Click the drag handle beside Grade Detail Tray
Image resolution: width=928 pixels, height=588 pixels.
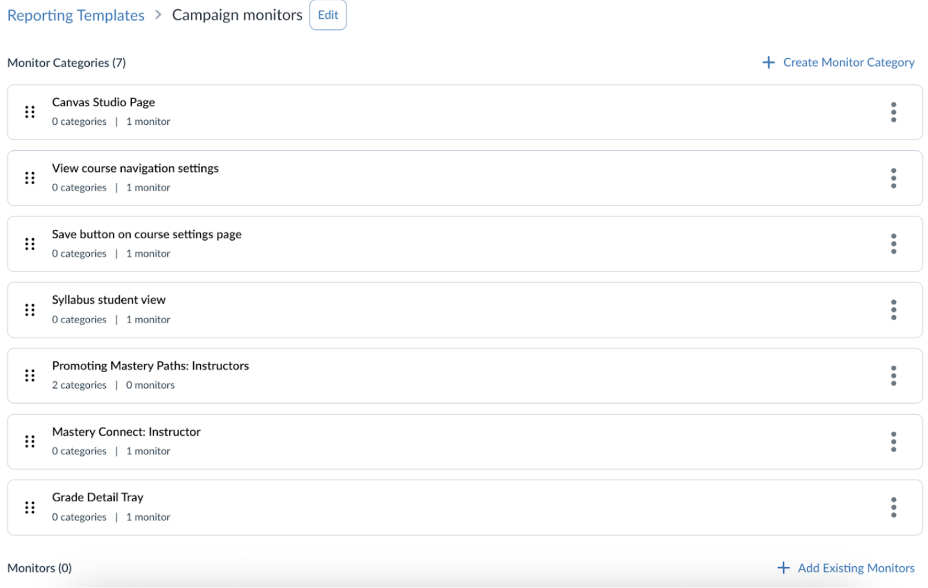pos(30,507)
